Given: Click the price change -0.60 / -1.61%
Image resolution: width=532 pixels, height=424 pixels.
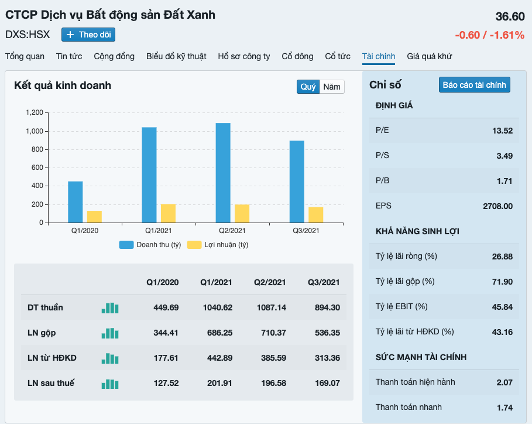Looking at the screenshot, I should coord(490,35).
